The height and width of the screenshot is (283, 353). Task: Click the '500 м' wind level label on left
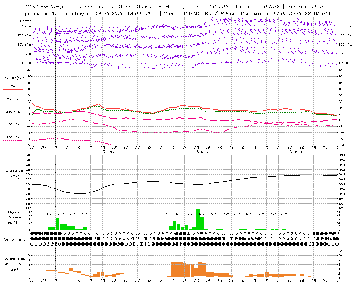point(26,54)
